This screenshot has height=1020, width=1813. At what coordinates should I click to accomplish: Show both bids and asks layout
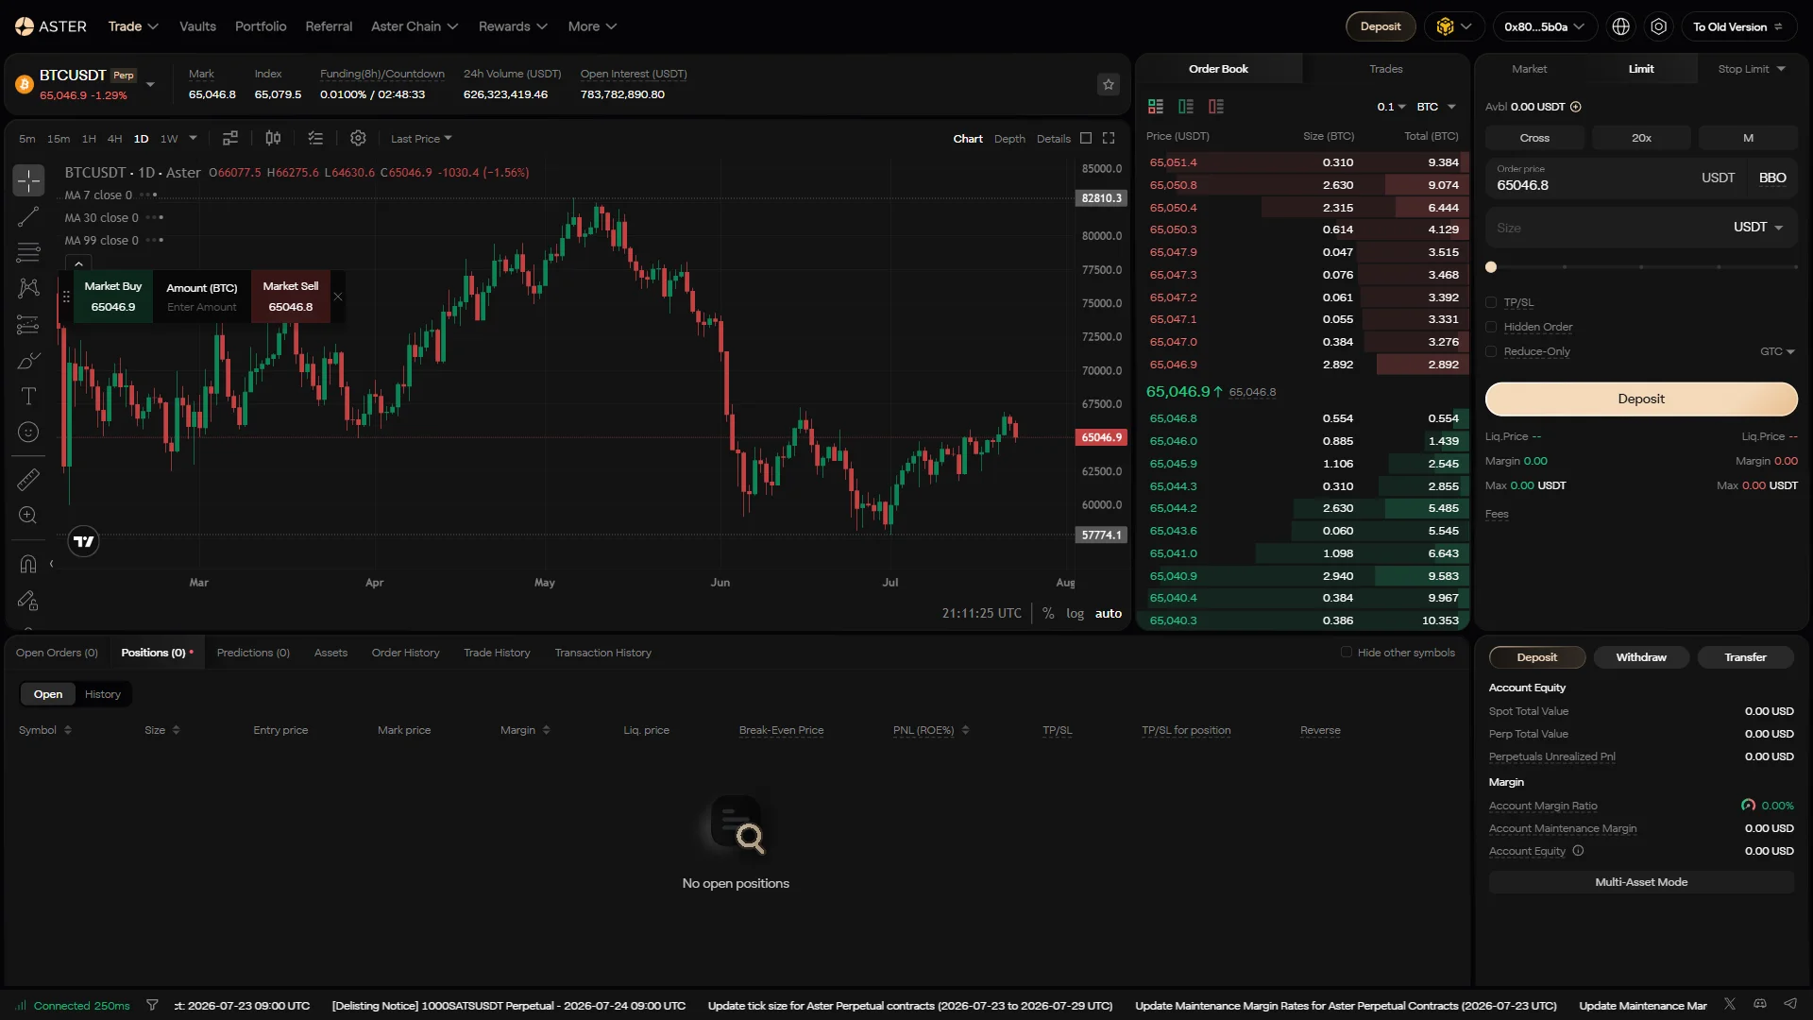pos(1156,107)
